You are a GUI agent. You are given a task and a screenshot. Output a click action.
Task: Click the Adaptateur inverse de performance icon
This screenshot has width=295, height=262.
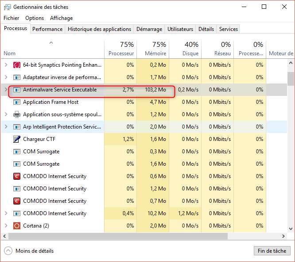tap(17, 77)
